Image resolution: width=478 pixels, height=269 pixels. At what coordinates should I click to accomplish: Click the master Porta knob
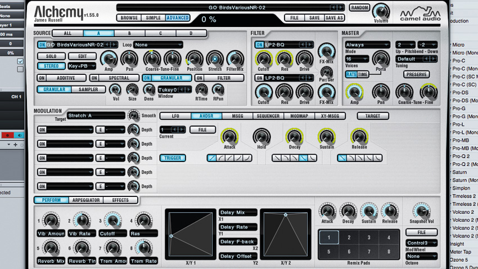(381, 59)
